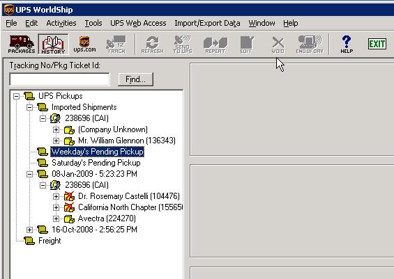Click the green EXIT button
This screenshot has height=279, width=394.
coord(377,44)
